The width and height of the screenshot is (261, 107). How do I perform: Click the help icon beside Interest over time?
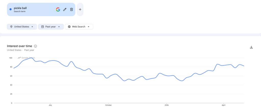coord(35,46)
